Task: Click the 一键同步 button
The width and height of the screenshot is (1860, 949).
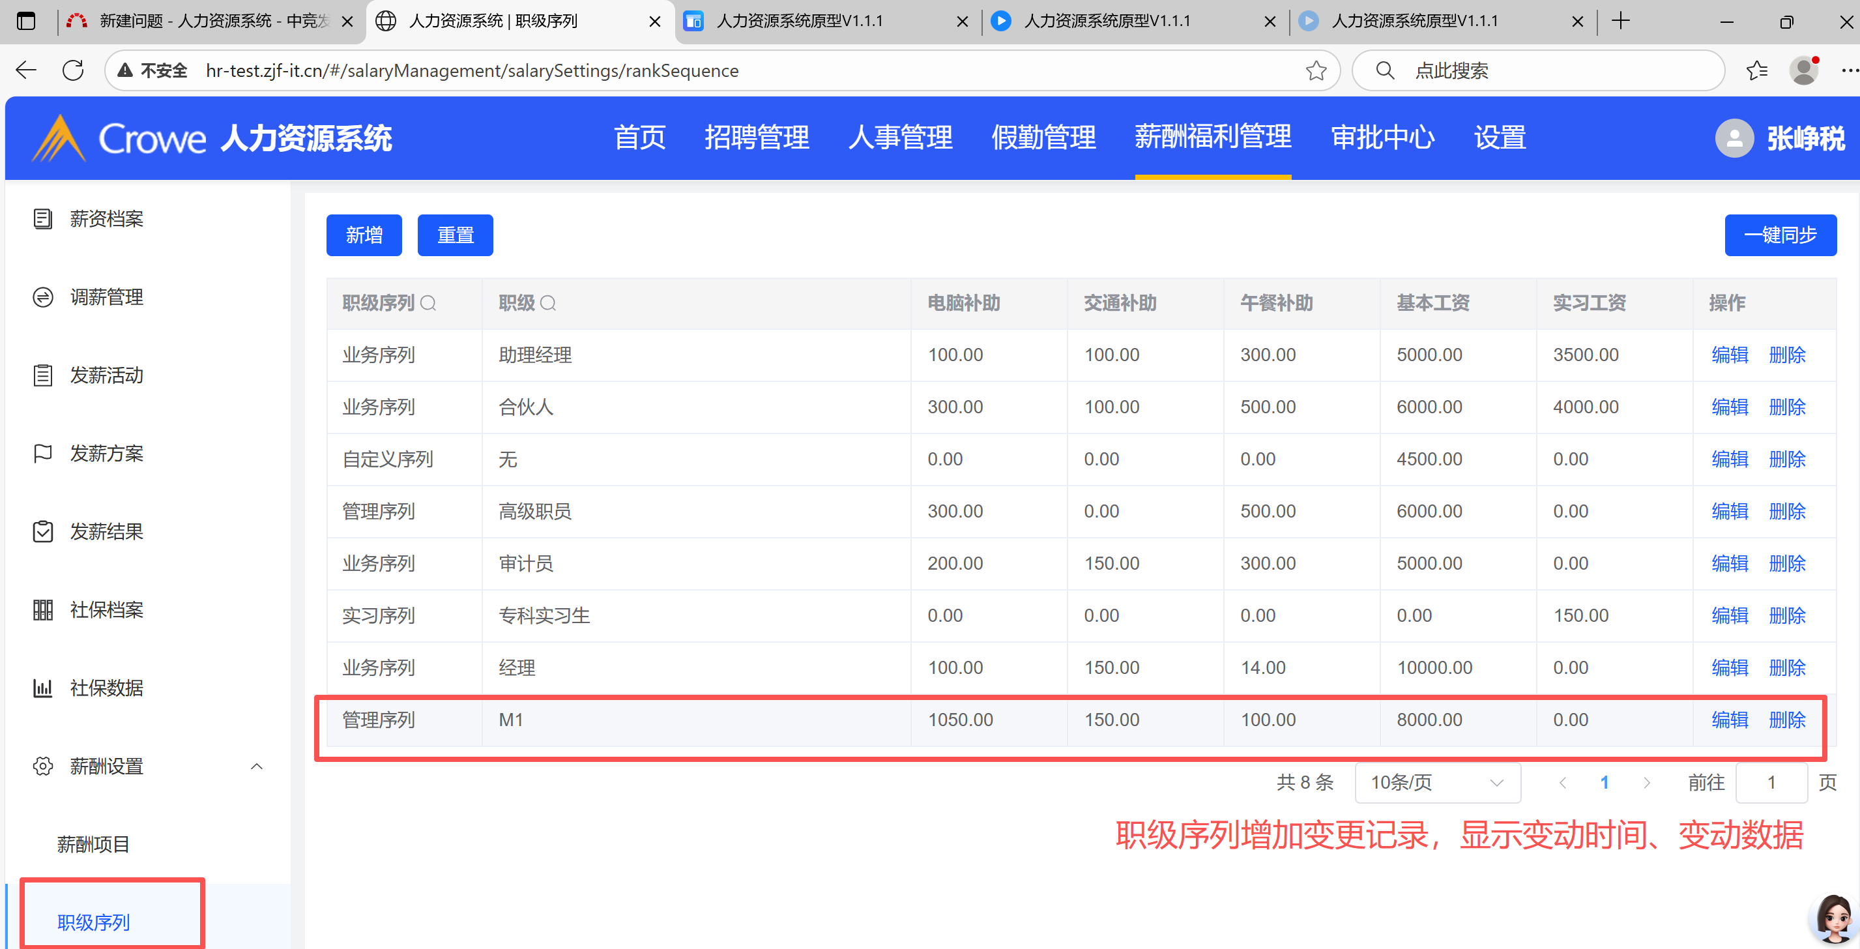Action: coord(1779,235)
